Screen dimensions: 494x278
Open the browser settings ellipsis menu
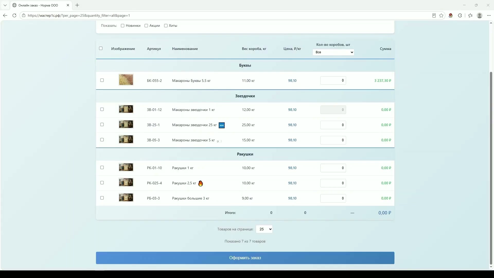(x=489, y=15)
